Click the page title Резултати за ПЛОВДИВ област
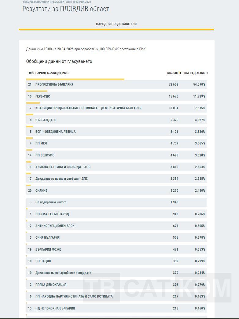This screenshot has height=319, width=239. click(x=66, y=9)
